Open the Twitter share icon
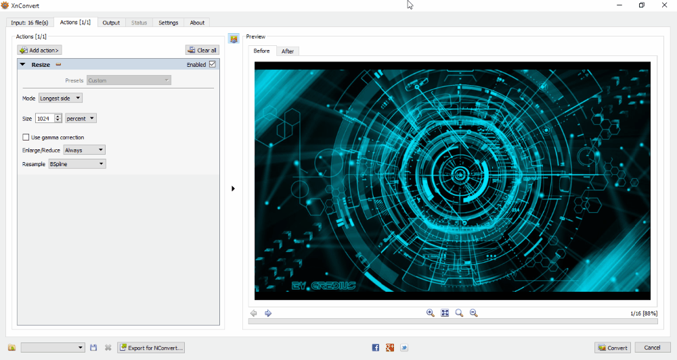This screenshot has height=360, width=677. tap(404, 348)
